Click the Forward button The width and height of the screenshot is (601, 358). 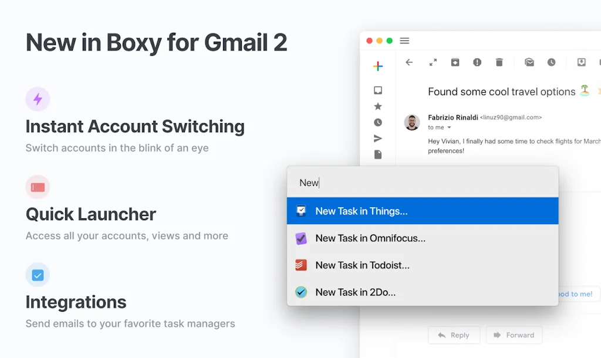tap(514, 335)
